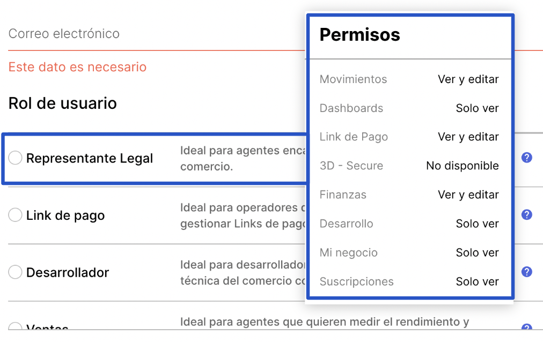The width and height of the screenshot is (543, 342).
Task: Click the 3D - Secure permission row
Action: click(x=409, y=166)
